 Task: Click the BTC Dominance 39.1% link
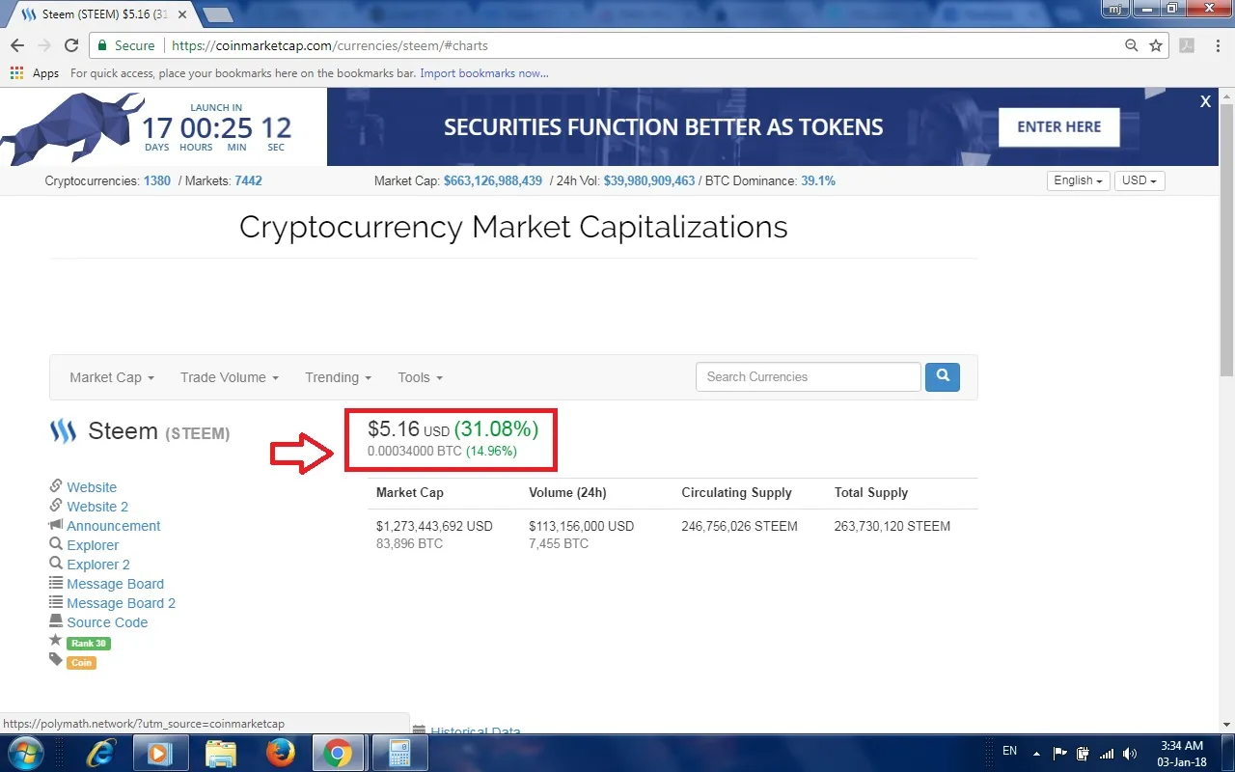click(818, 180)
